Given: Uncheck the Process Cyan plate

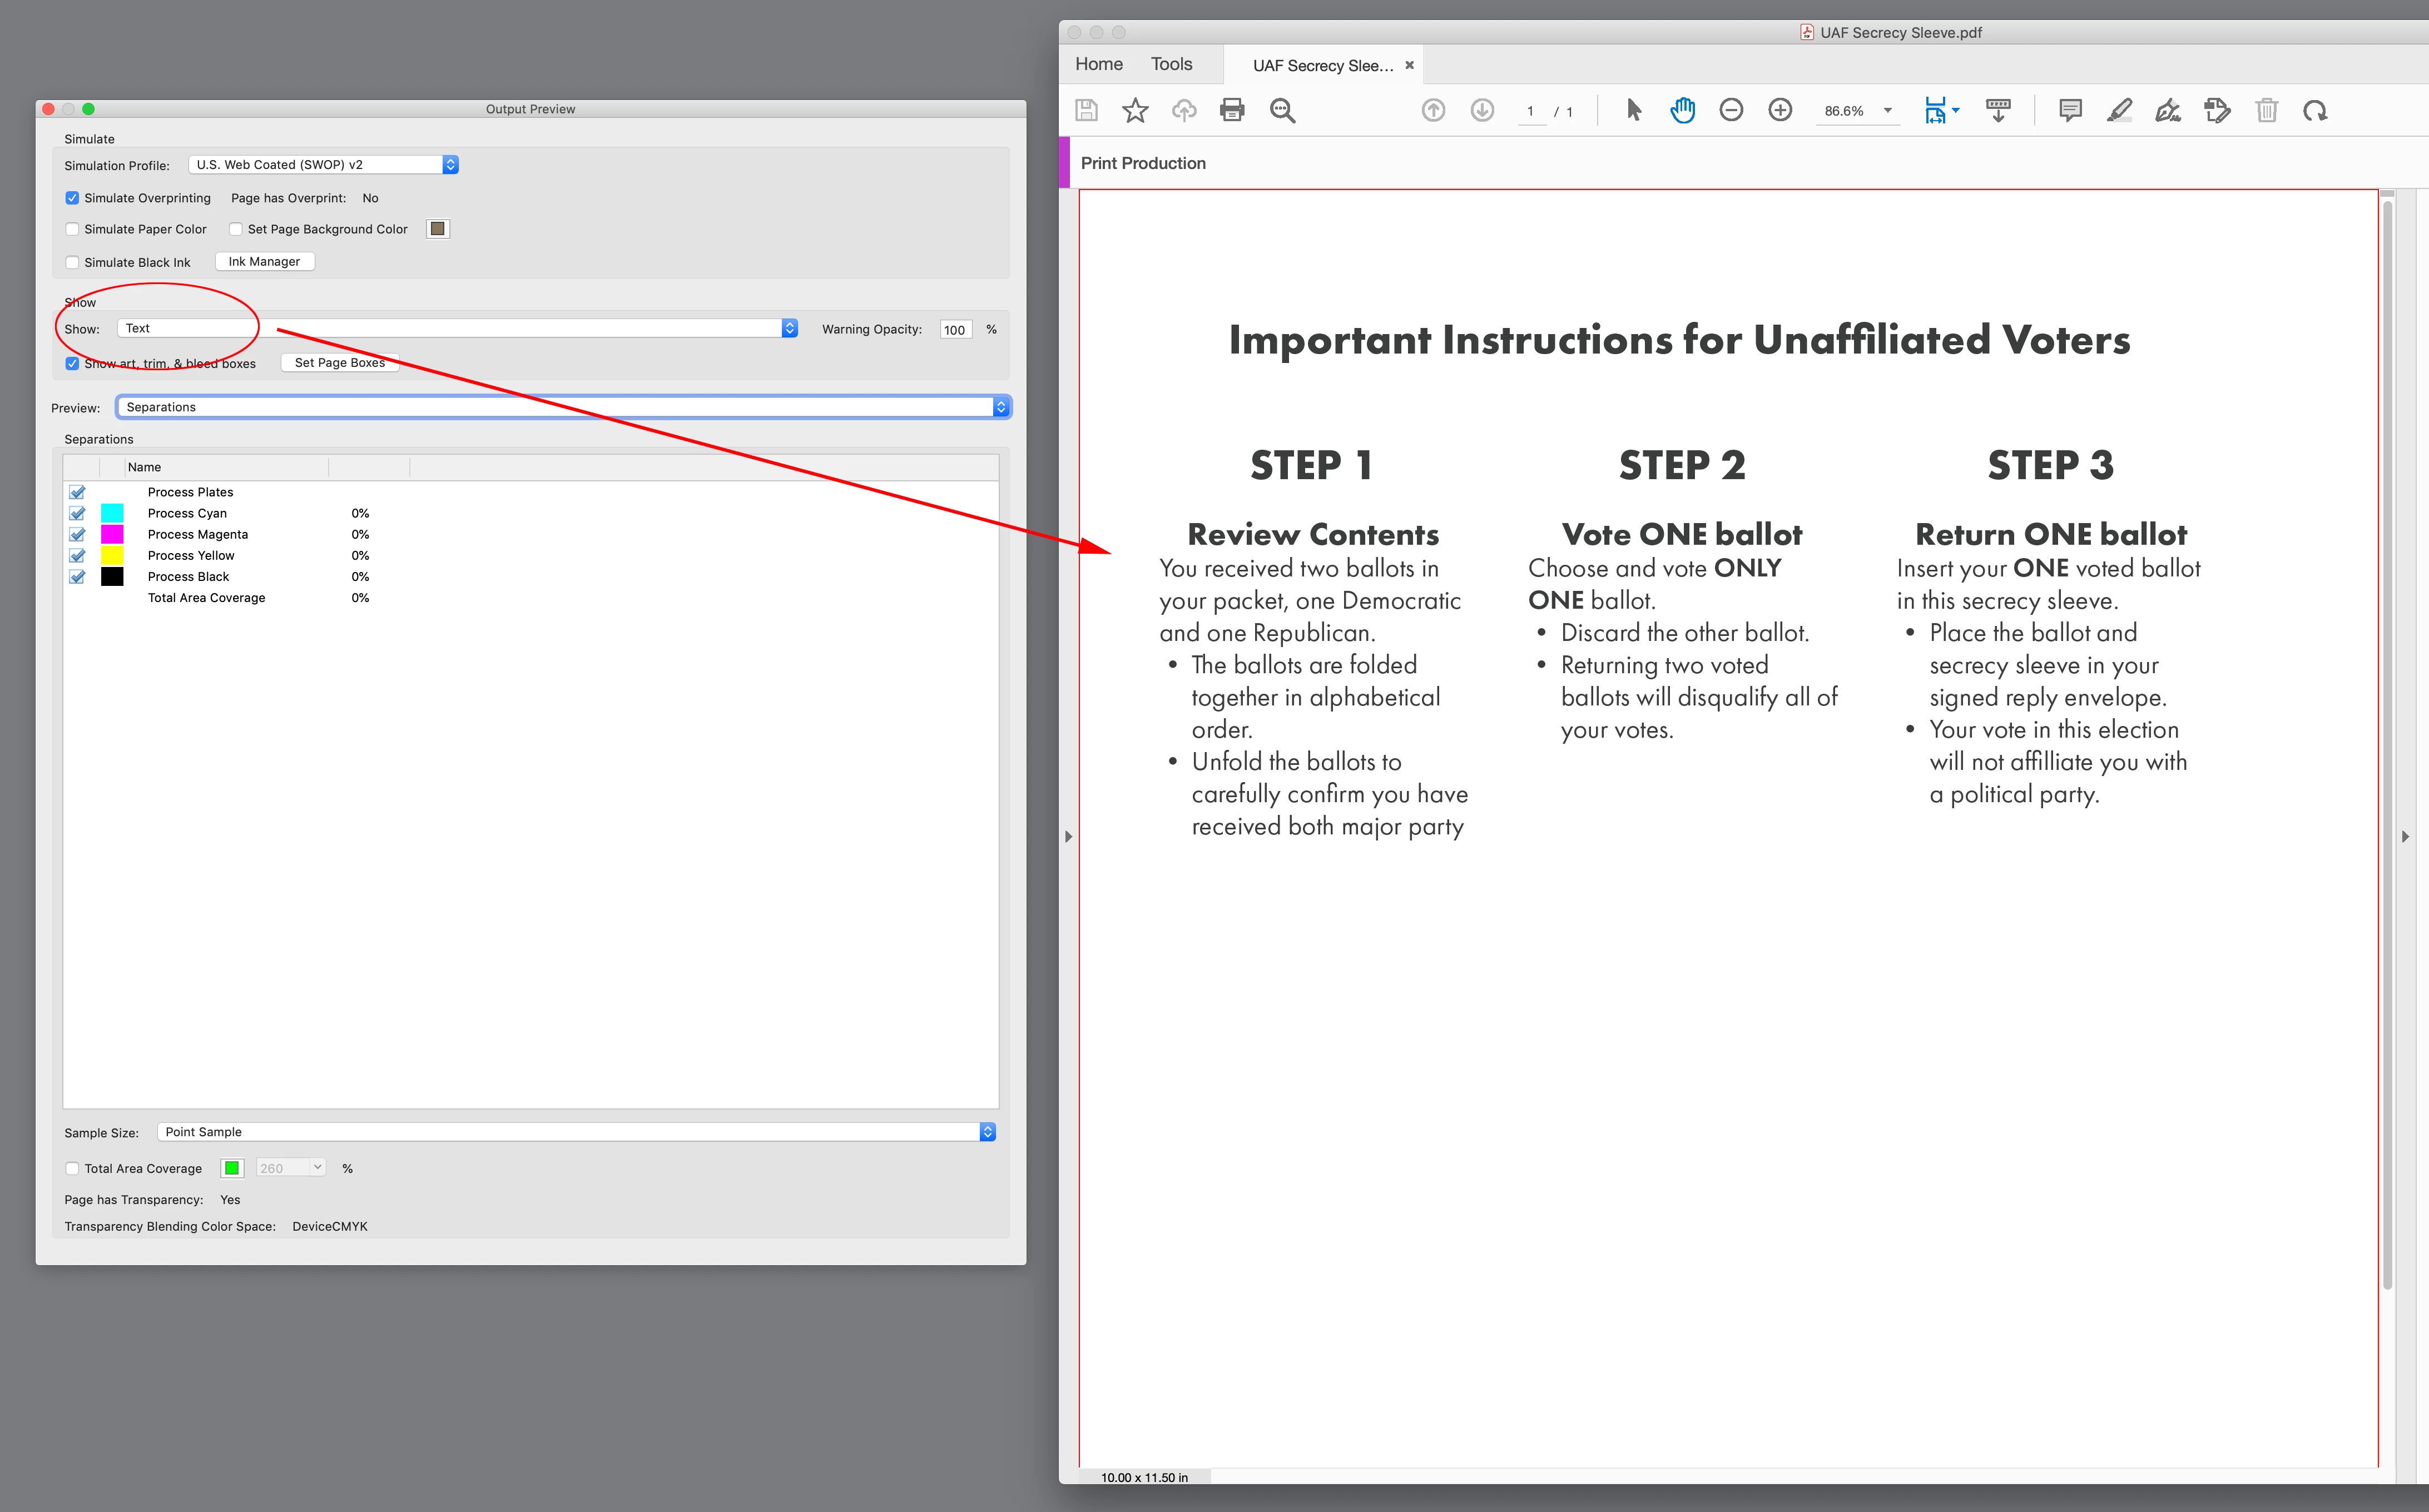Looking at the screenshot, I should pos(77,513).
